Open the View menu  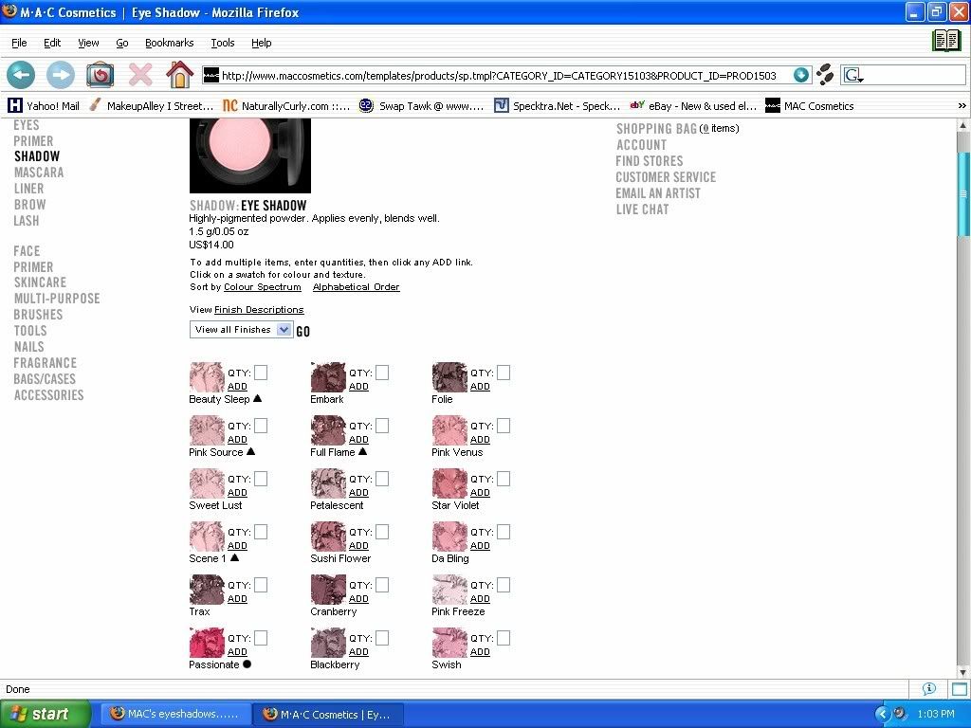tap(88, 43)
